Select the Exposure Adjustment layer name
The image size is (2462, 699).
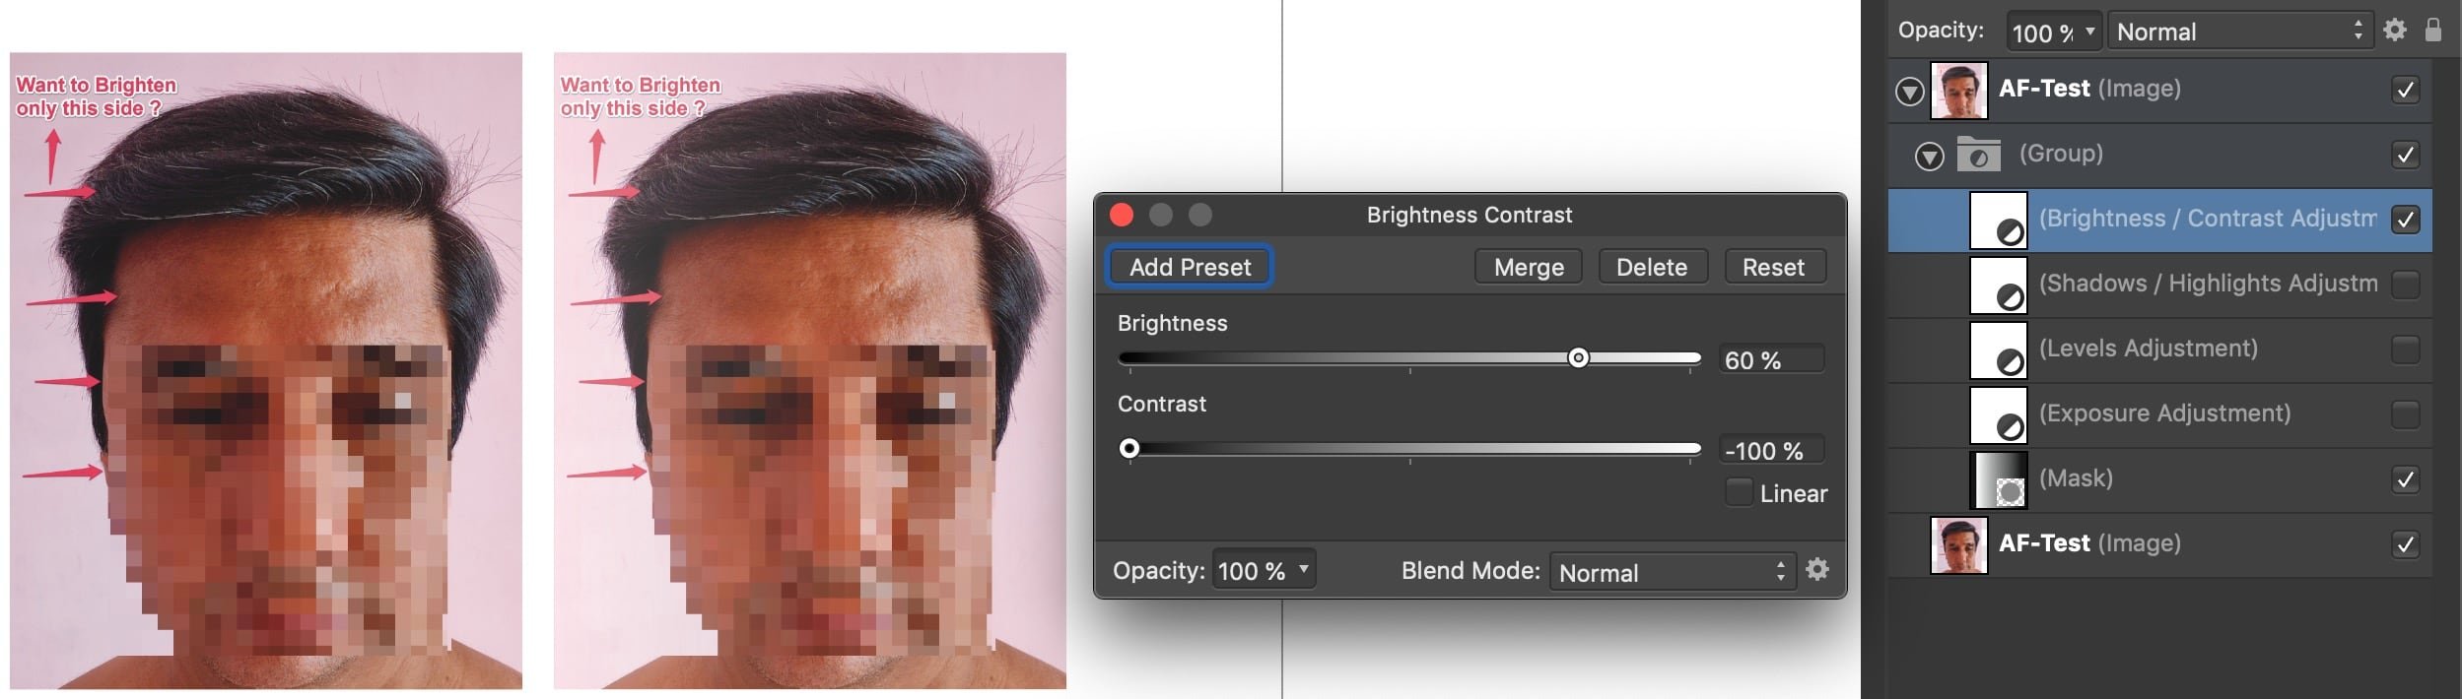pyautogui.click(x=2164, y=413)
